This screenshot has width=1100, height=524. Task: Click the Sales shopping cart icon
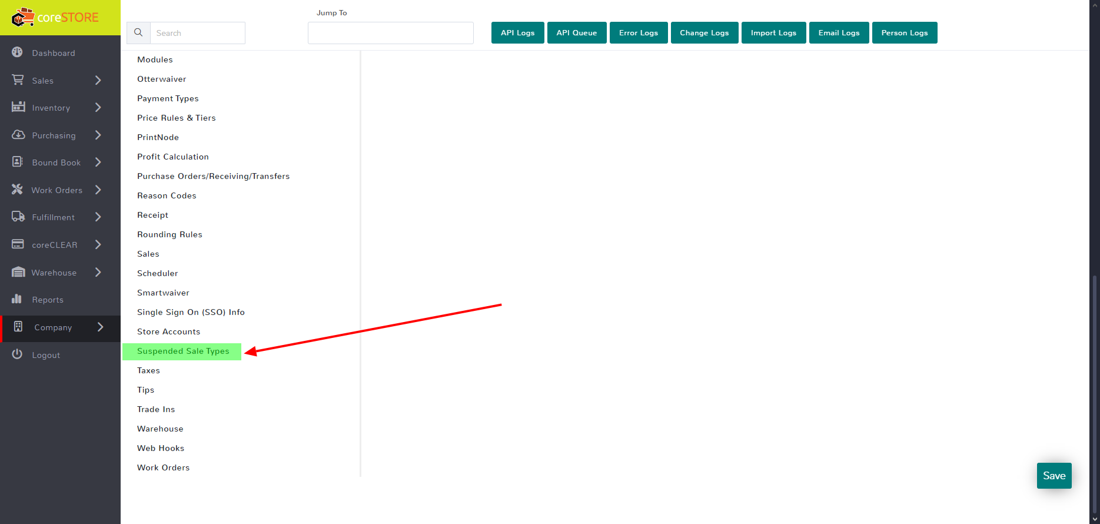pos(18,79)
